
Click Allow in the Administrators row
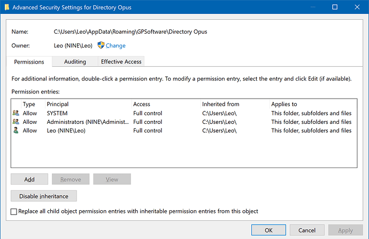[x=30, y=122]
